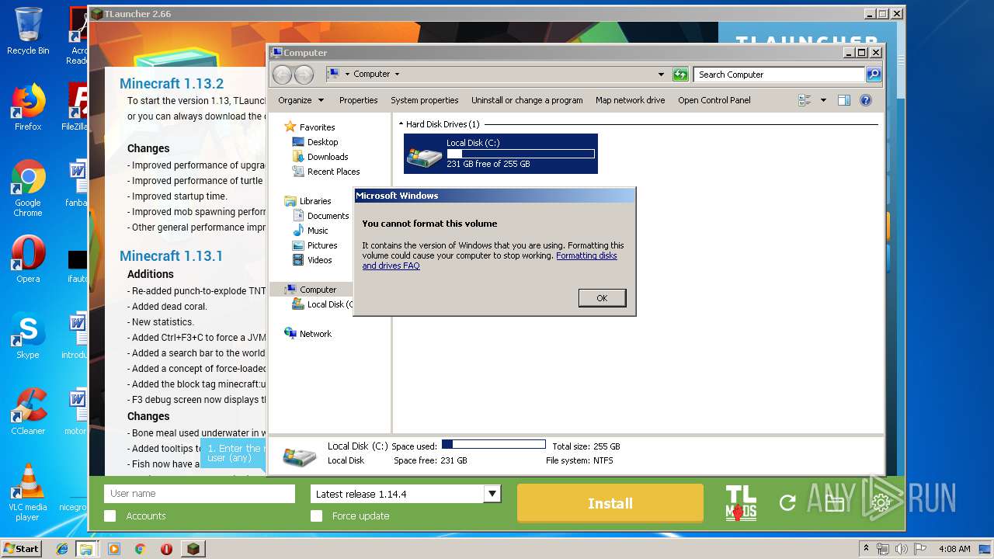Click Map network drive
The height and width of the screenshot is (559, 994).
click(x=630, y=100)
